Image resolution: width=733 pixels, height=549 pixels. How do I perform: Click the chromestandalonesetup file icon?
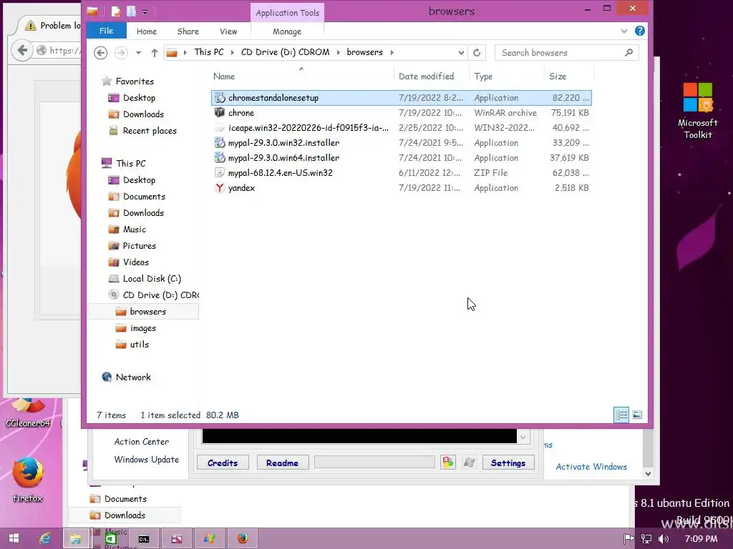point(220,97)
